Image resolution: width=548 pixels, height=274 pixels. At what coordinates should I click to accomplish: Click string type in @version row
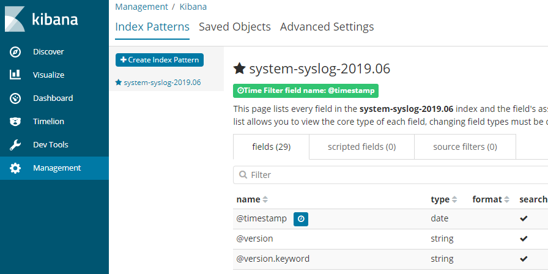(442, 239)
